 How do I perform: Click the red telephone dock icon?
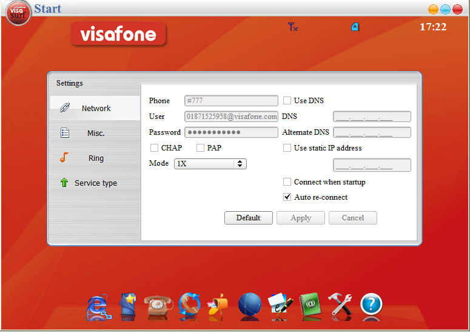coord(159,306)
